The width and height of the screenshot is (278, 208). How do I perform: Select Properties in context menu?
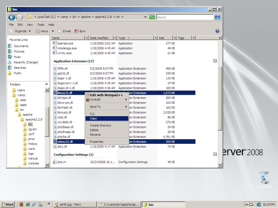point(96,142)
